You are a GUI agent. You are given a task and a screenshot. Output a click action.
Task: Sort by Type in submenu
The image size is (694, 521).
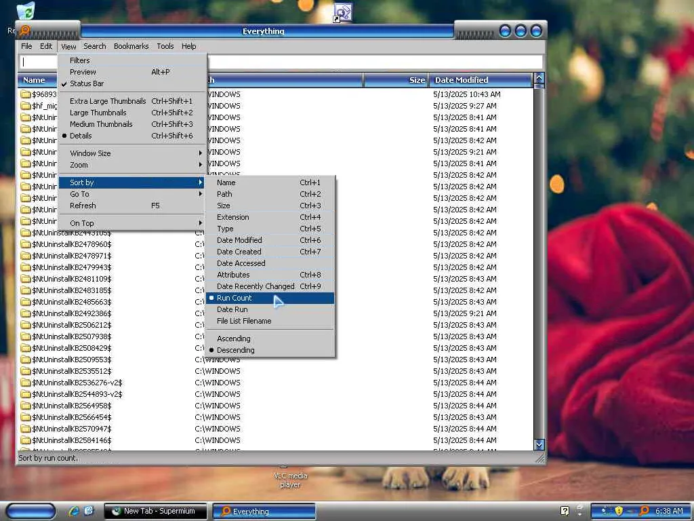coord(270,229)
